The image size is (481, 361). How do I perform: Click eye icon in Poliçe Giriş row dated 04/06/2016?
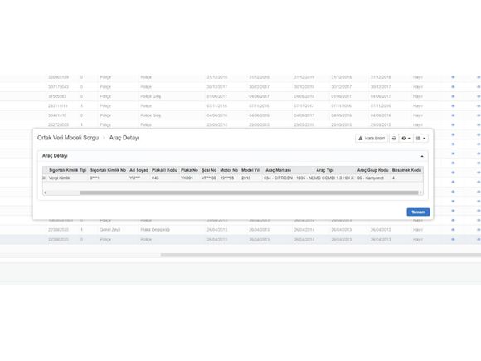coord(453,115)
